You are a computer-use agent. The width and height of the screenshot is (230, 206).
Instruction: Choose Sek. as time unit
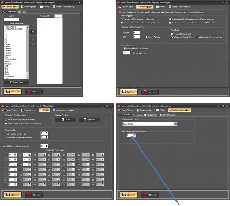click(x=146, y=37)
